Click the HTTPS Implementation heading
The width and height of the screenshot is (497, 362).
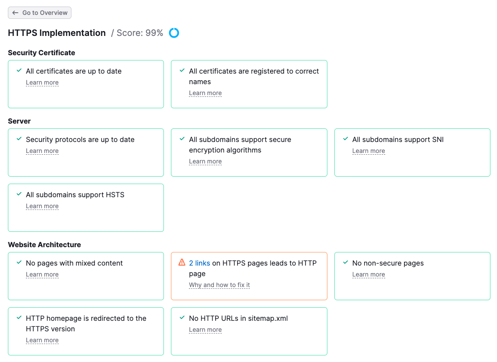57,33
